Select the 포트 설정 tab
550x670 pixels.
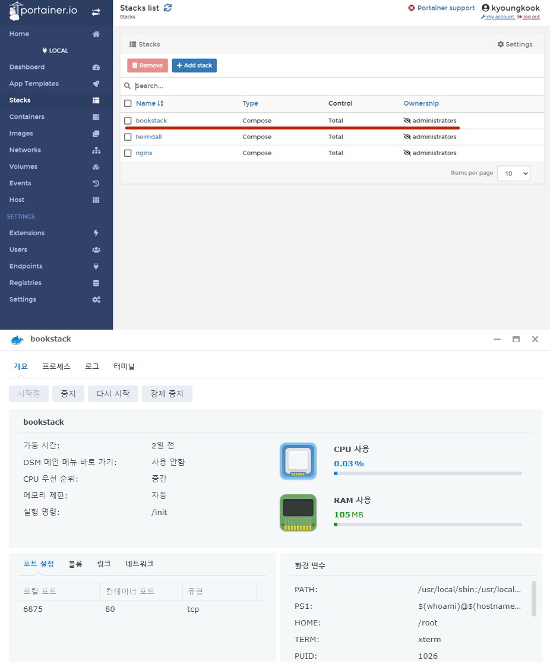(39, 564)
